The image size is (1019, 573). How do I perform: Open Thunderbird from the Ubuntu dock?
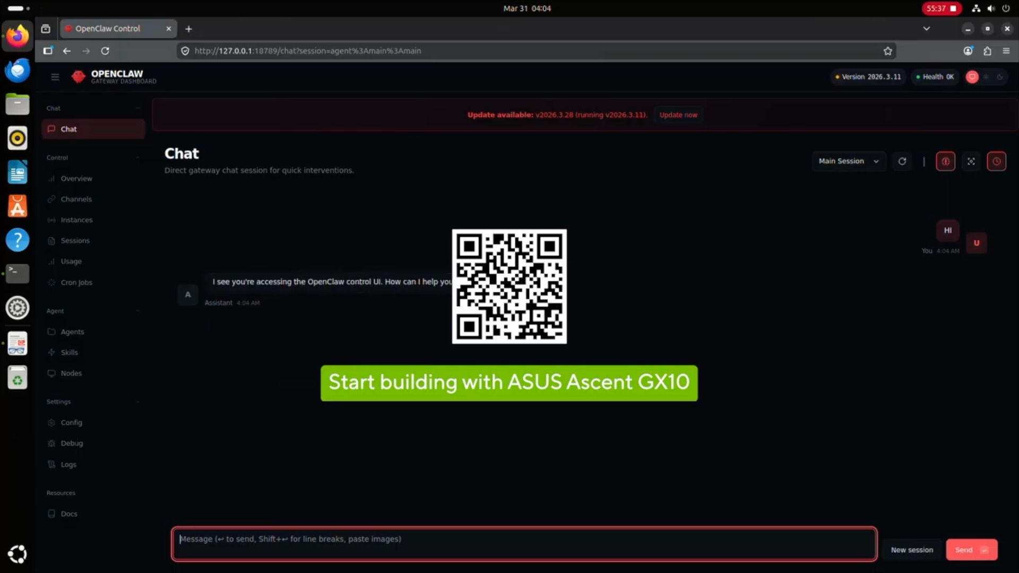coord(18,70)
